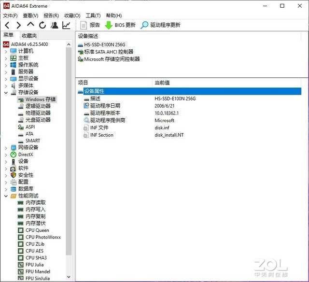The width and height of the screenshot is (309, 282).
Task: Go up one level with up arrow
Action: tap(30, 25)
